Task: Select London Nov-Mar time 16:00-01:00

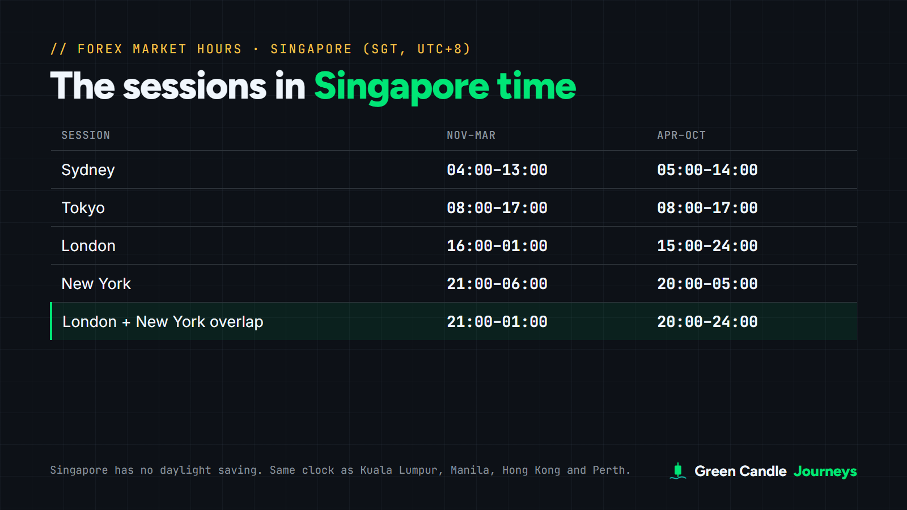Action: 497,246
